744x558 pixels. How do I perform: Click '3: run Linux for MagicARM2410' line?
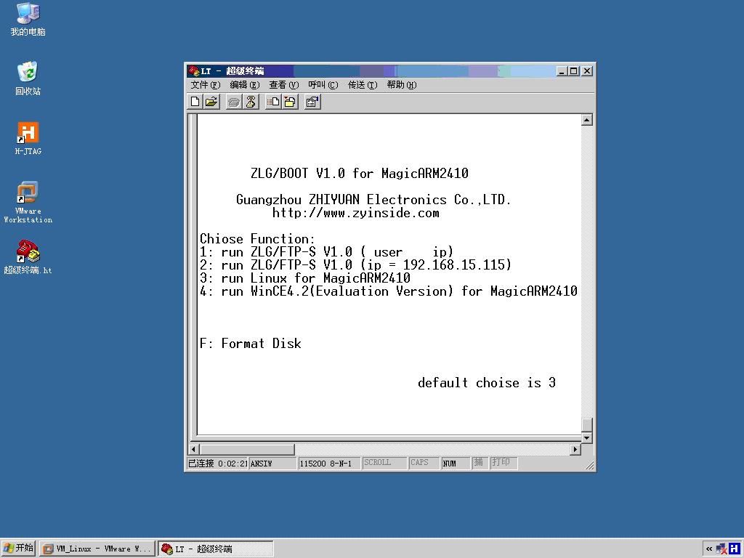(305, 278)
